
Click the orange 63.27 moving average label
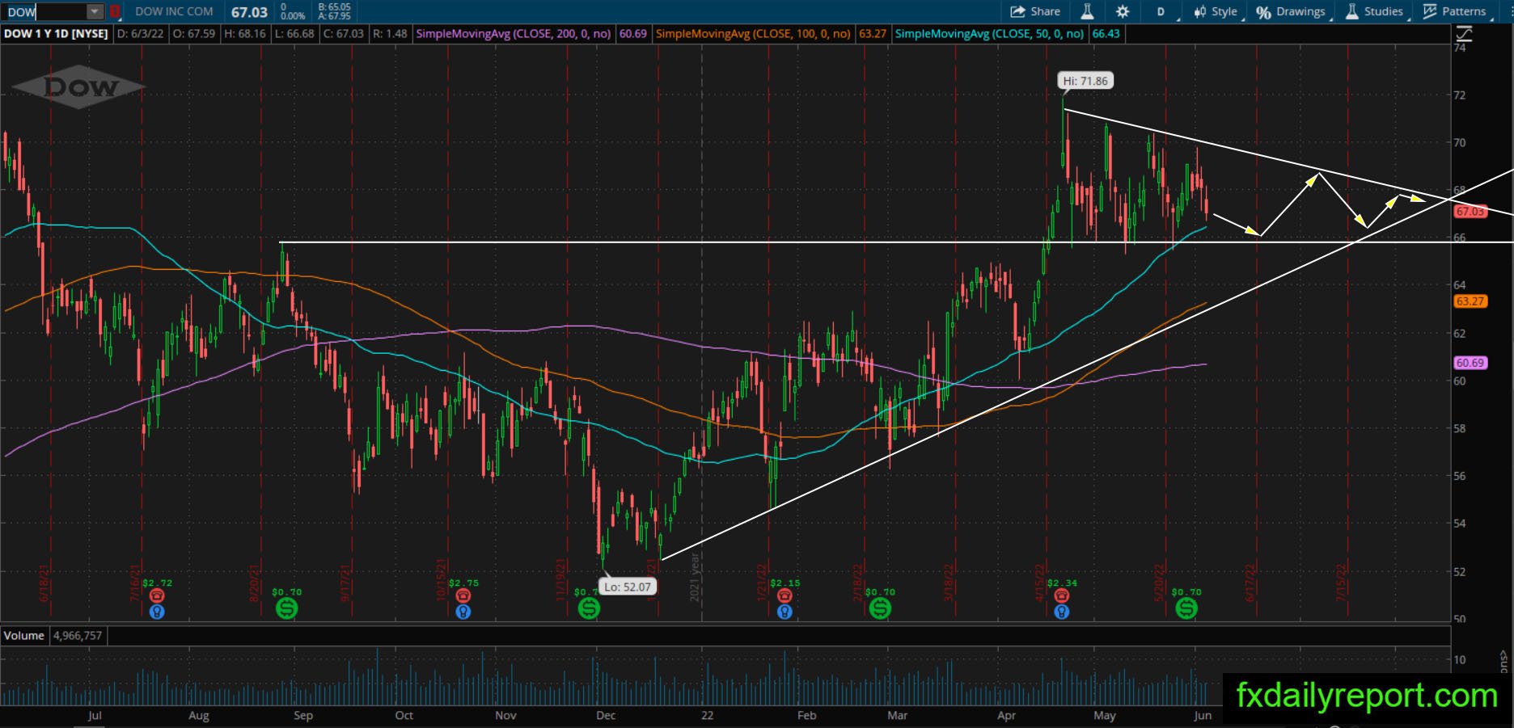(x=1470, y=301)
